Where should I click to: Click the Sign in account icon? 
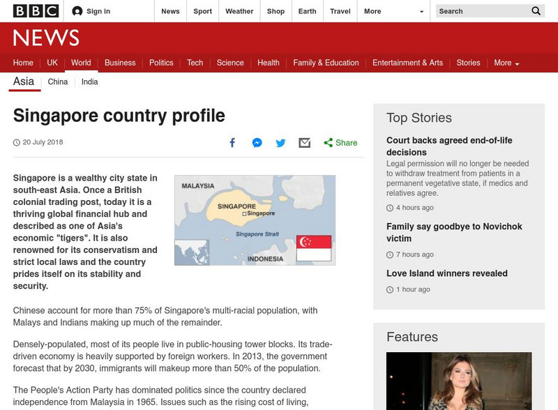[x=77, y=11]
